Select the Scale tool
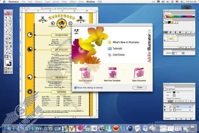Viewport: 199px width, 133px height. coord(10,35)
